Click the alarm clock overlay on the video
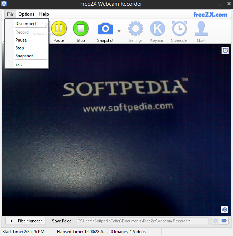This screenshot has width=233, height=236. pyautogui.click(x=225, y=50)
